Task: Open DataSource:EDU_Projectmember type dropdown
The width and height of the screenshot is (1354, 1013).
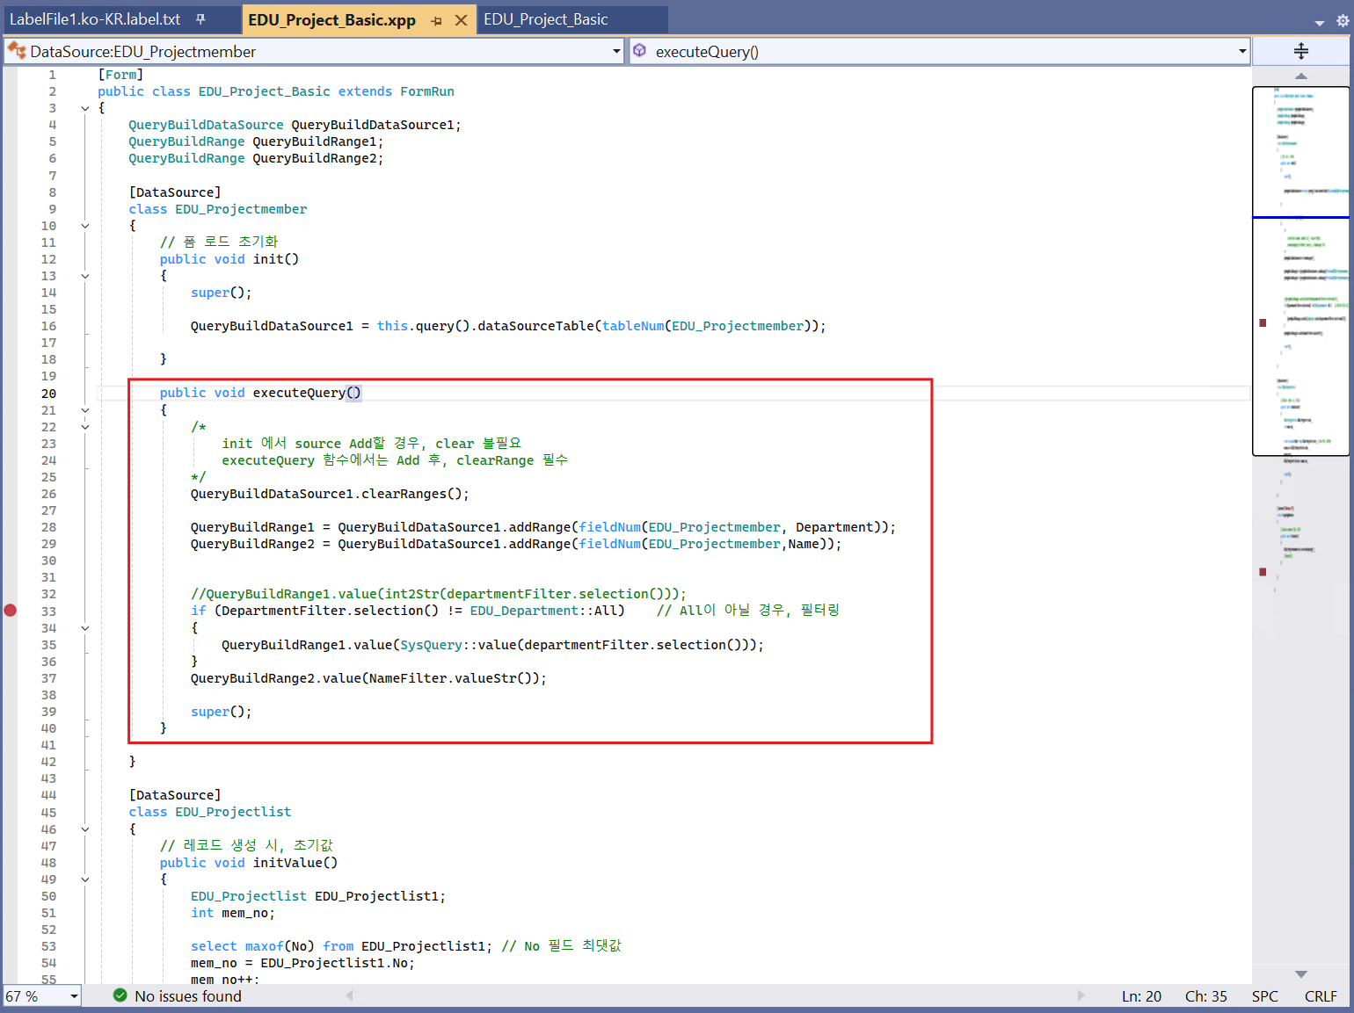Action: pos(616,51)
